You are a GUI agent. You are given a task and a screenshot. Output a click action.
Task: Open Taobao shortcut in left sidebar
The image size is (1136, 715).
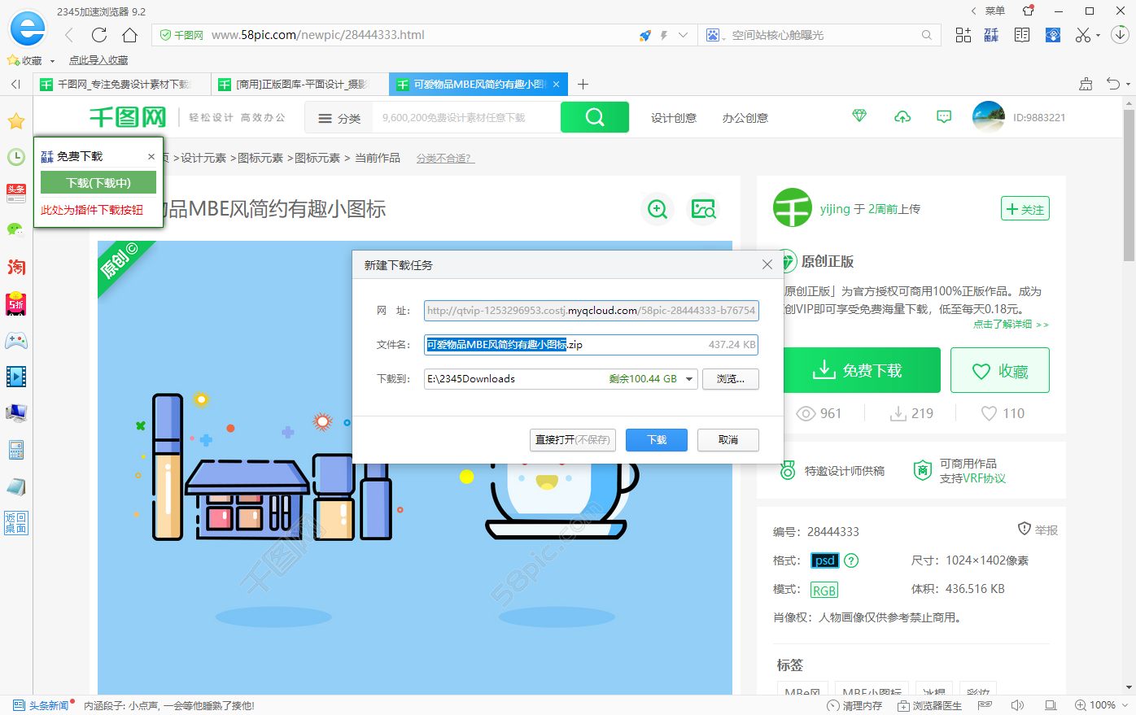[16, 267]
